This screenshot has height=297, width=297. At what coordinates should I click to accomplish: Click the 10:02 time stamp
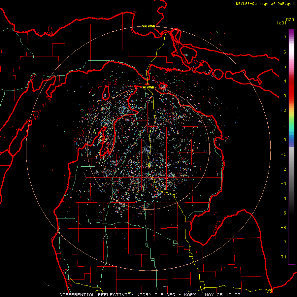[234, 295]
